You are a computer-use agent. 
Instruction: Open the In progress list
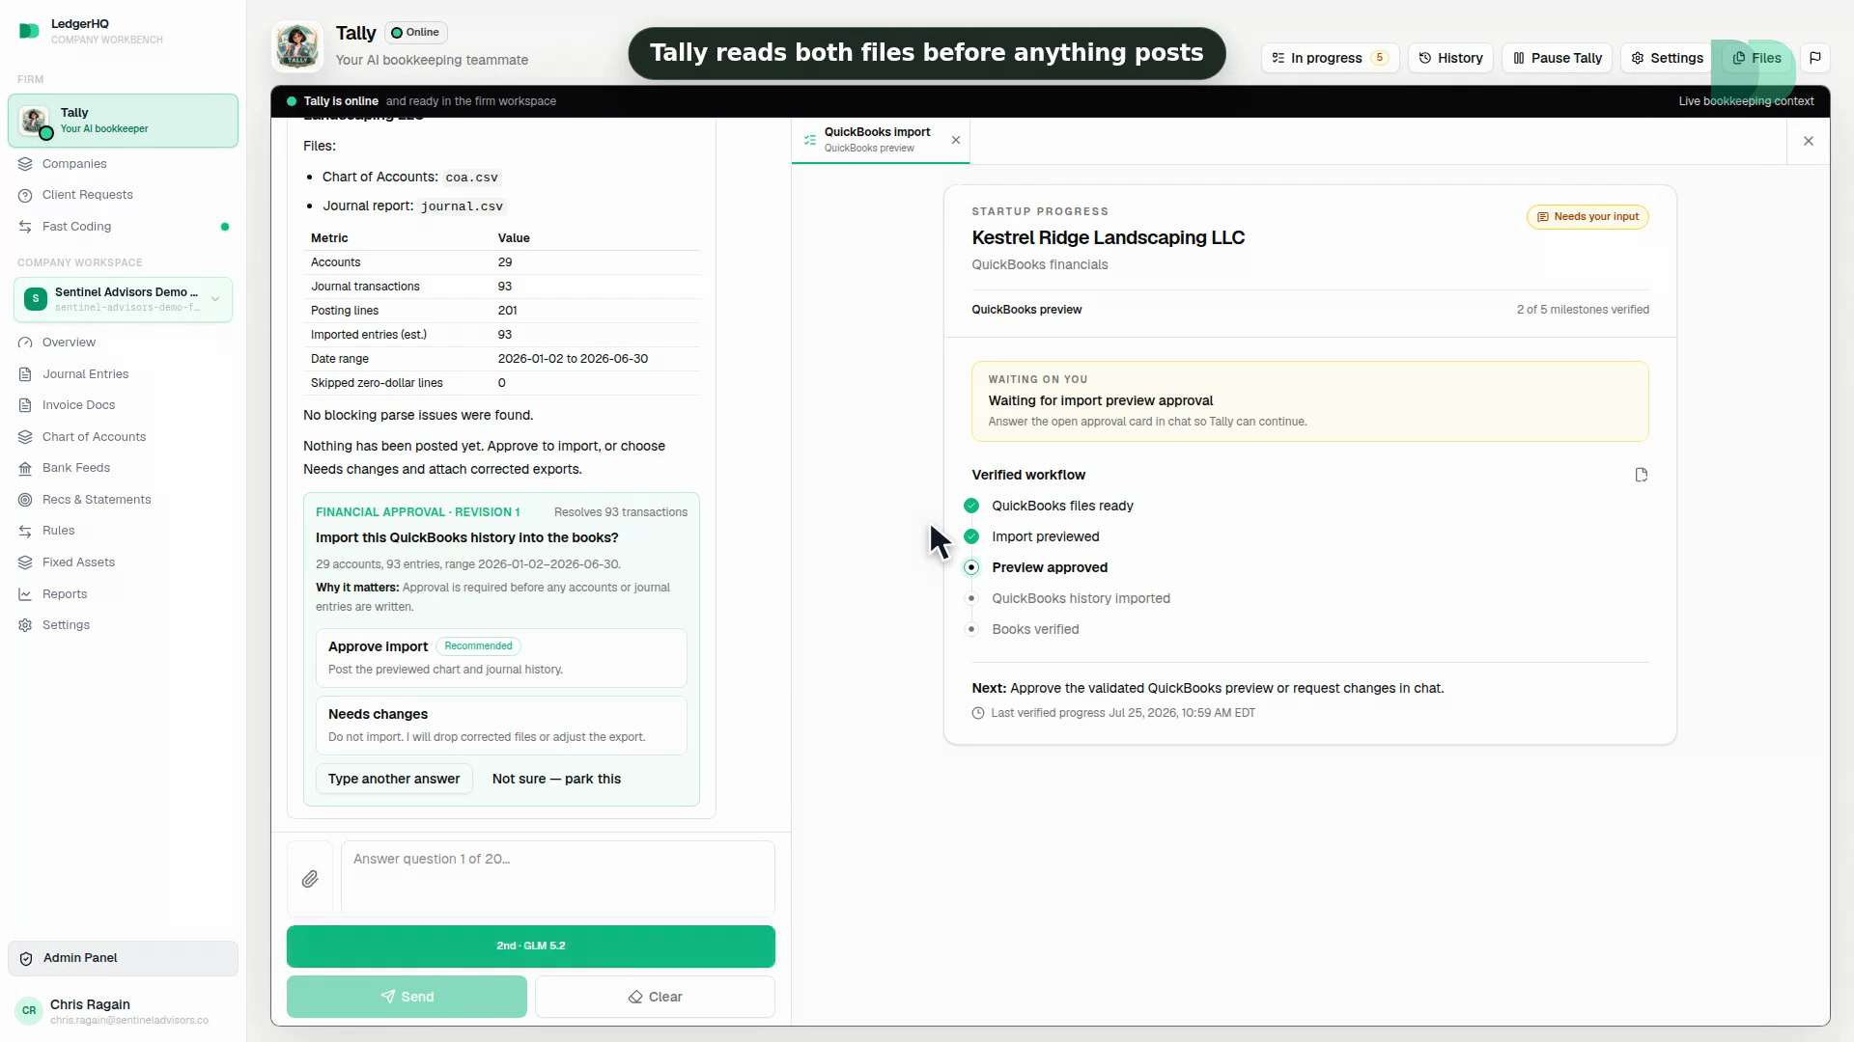coord(1330,58)
